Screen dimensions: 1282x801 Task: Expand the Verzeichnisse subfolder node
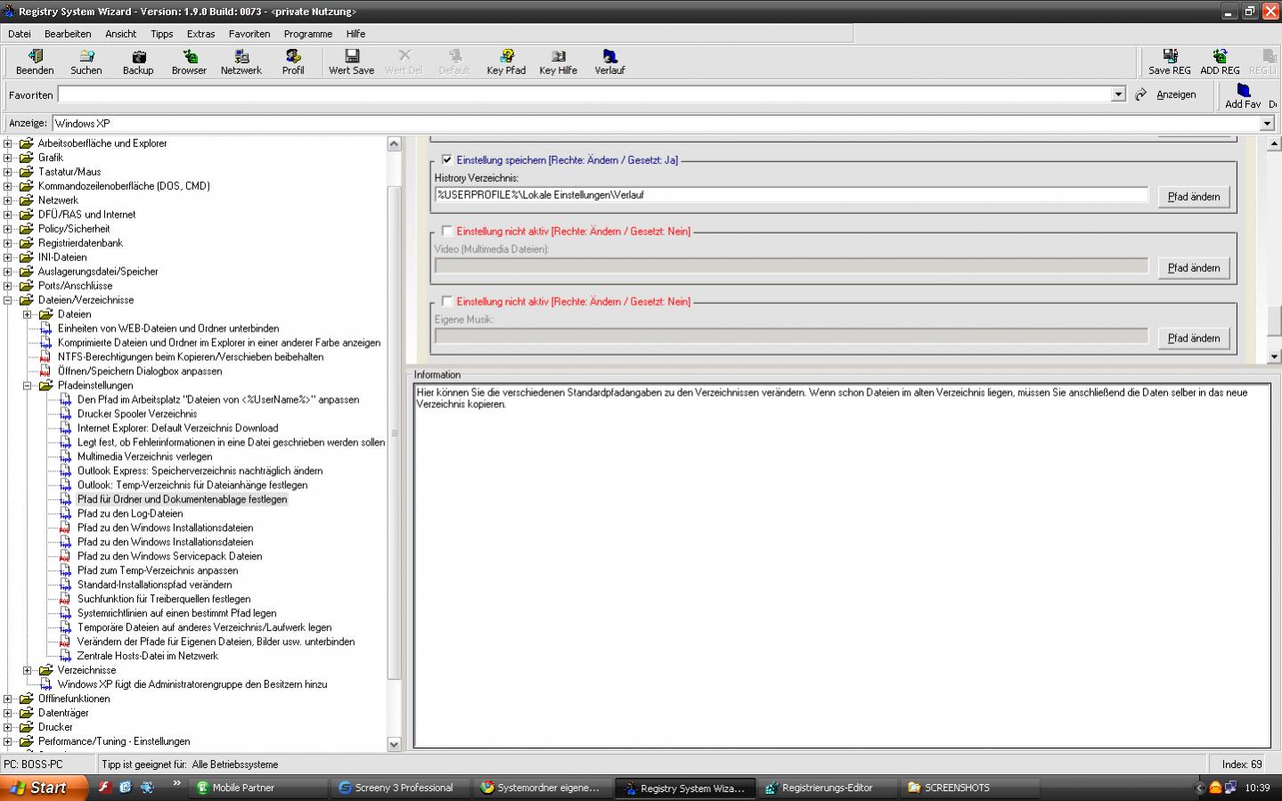(28, 671)
